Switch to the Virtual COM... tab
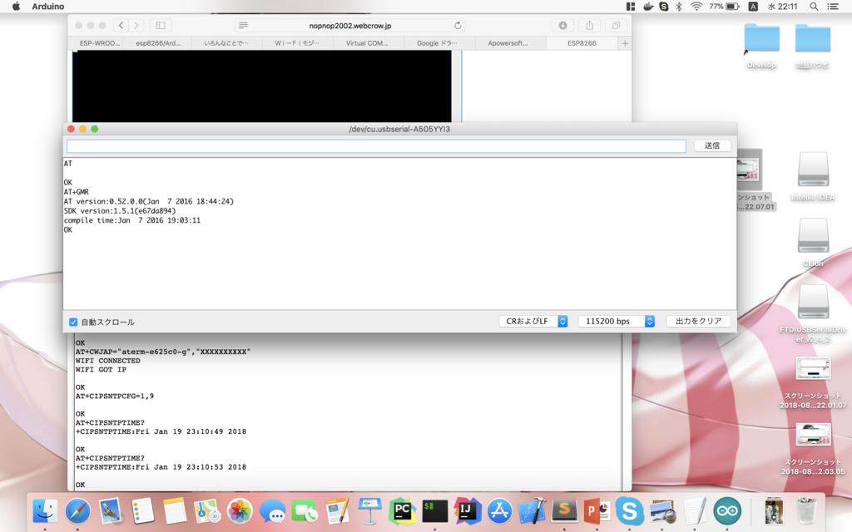This screenshot has width=852, height=532. [367, 43]
